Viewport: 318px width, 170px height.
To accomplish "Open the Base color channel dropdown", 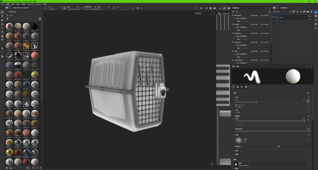I will coord(278,11).
